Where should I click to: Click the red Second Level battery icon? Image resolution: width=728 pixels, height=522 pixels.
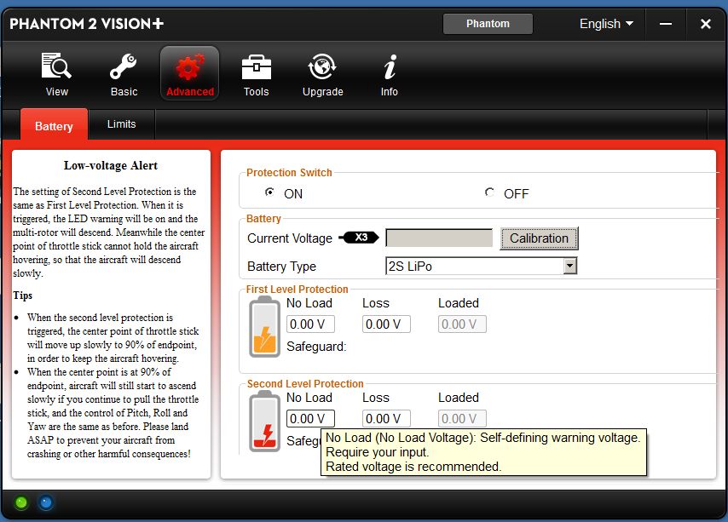pos(264,422)
